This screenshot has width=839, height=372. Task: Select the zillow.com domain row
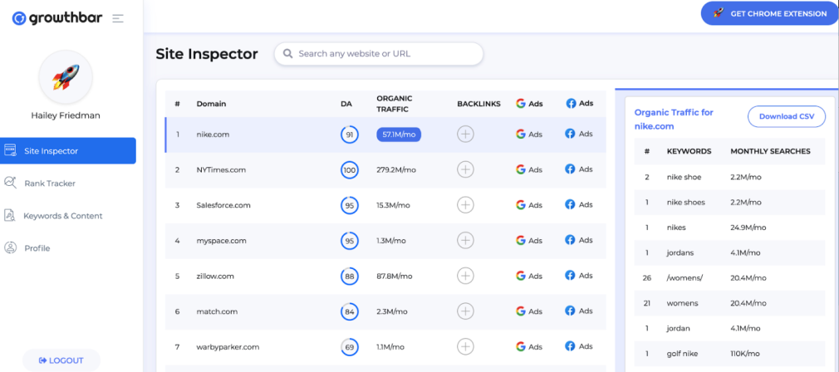tap(385, 277)
